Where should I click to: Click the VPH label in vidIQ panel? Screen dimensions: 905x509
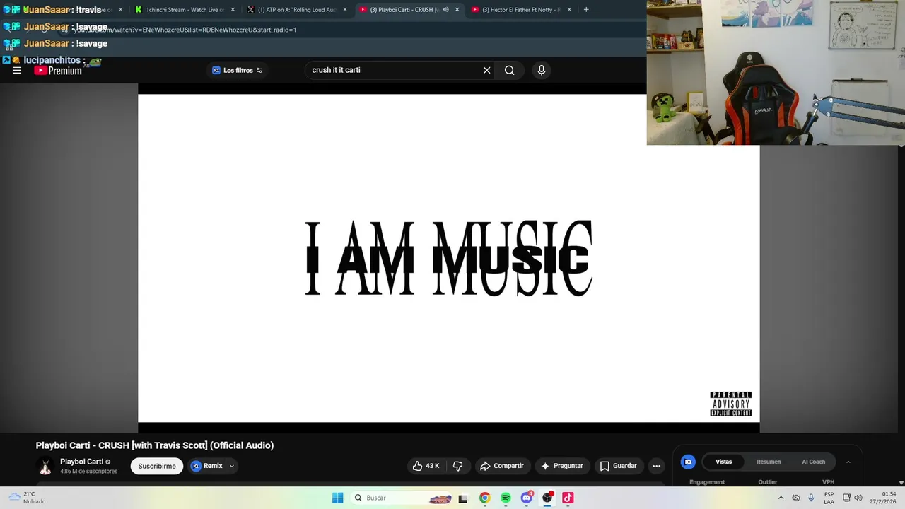click(x=829, y=482)
